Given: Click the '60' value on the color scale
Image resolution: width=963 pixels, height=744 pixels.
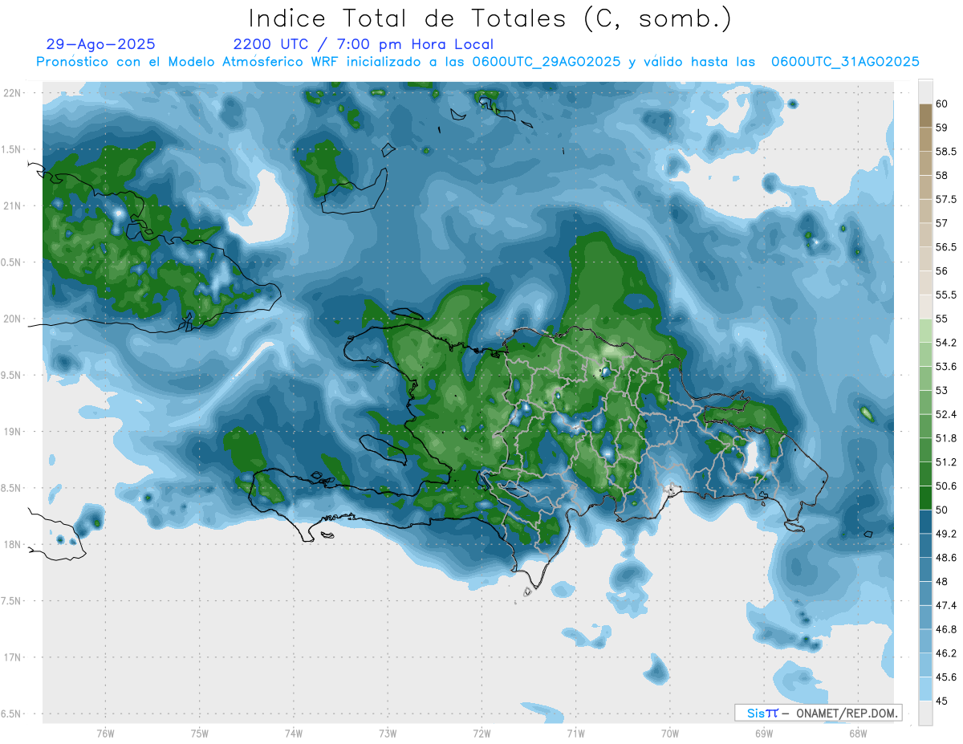Looking at the screenshot, I should (x=941, y=104).
